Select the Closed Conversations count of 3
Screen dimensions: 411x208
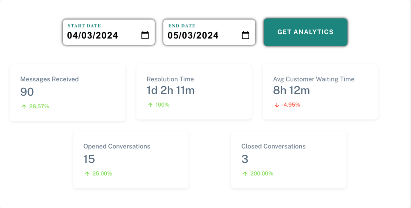pos(245,159)
